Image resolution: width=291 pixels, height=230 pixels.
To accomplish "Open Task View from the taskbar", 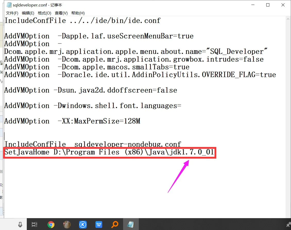I will point(34,224).
